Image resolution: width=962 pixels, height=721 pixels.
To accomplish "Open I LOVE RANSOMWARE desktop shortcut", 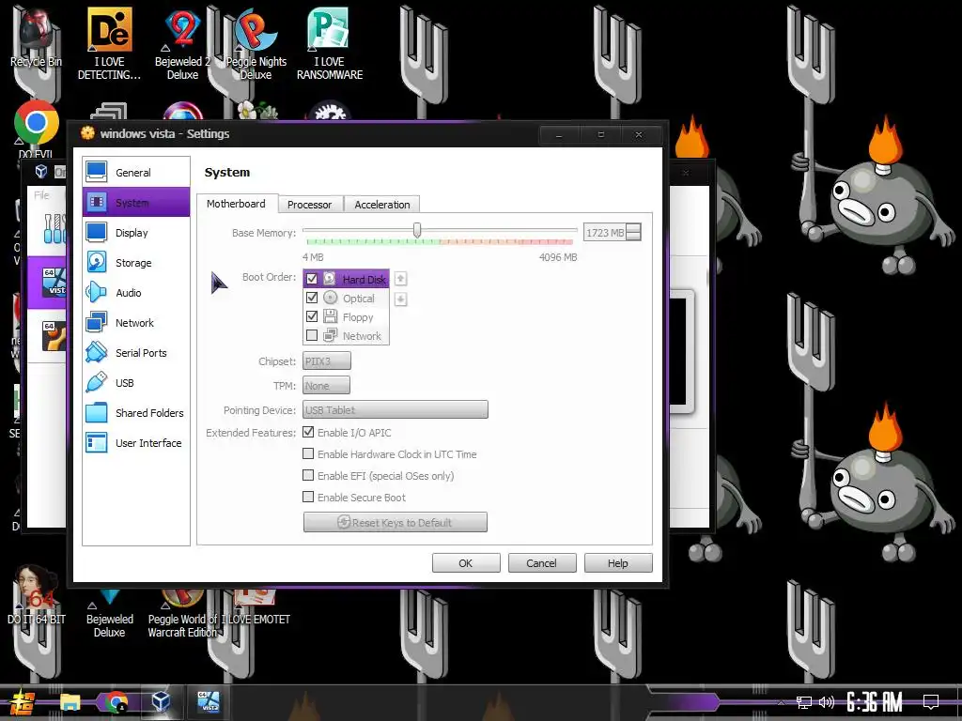I will [330, 43].
